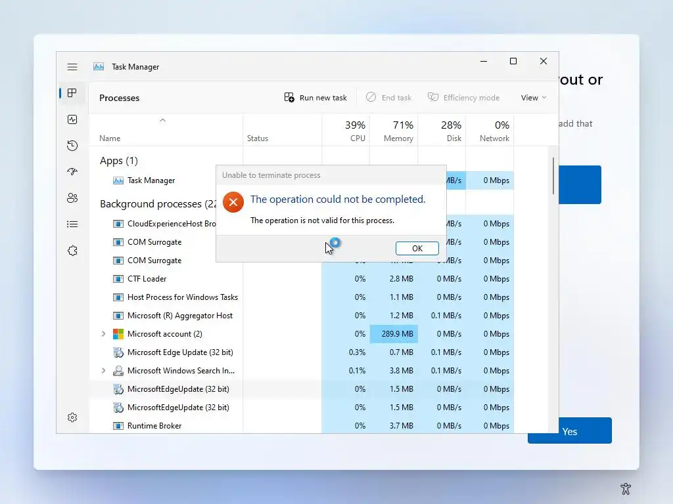Sort by the 28% Disk column header

442,131
